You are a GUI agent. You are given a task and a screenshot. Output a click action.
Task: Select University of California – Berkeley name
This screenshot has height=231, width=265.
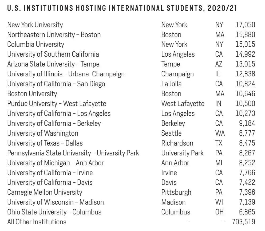click(54, 123)
